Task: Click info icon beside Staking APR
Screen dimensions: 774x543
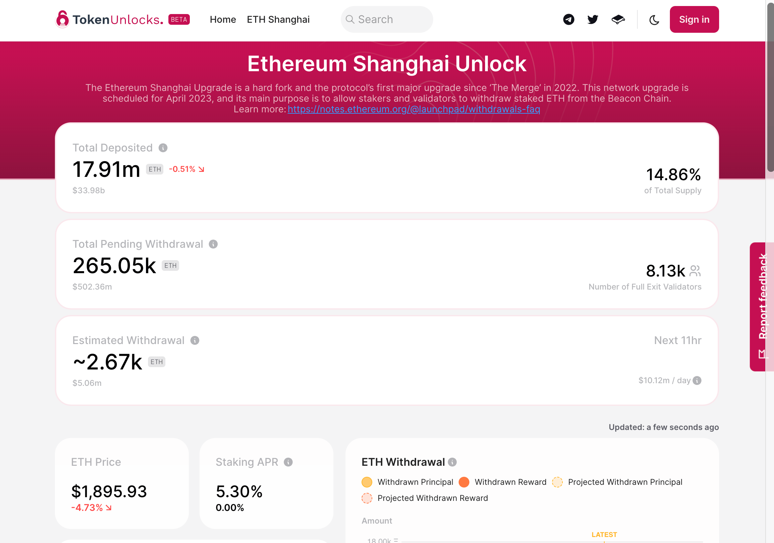Action: (288, 462)
